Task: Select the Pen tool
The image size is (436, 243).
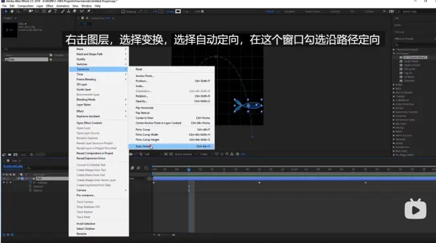Action: [50, 11]
